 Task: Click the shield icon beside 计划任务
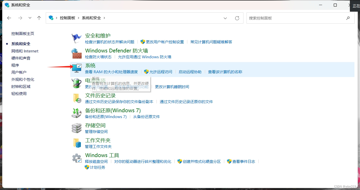pyautogui.click(x=87, y=167)
